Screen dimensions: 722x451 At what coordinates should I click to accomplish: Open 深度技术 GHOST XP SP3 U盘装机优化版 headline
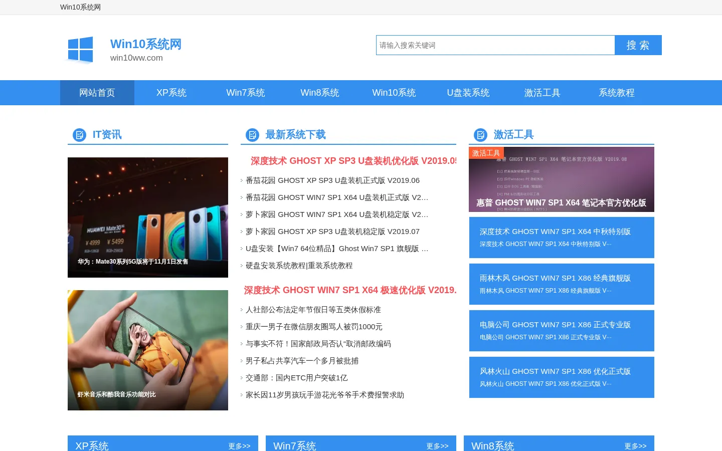353,161
